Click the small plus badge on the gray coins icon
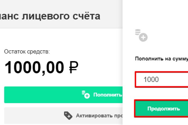 pyautogui.click(x=144, y=38)
